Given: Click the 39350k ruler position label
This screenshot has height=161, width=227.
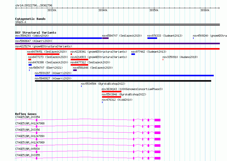Looking at the screenshot, I should coord(154,10).
